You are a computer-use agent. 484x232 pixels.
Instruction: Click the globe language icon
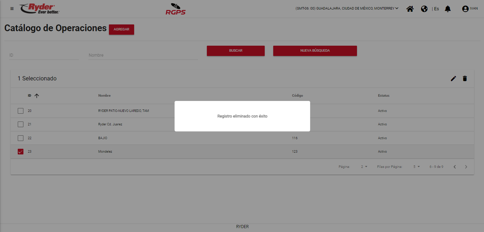[x=424, y=9]
